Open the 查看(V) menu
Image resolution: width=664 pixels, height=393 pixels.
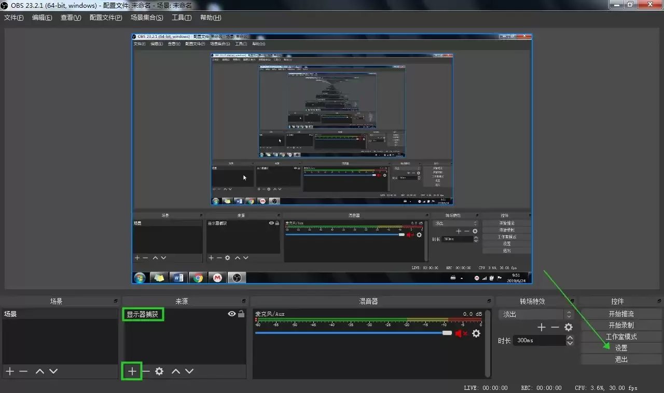point(71,18)
